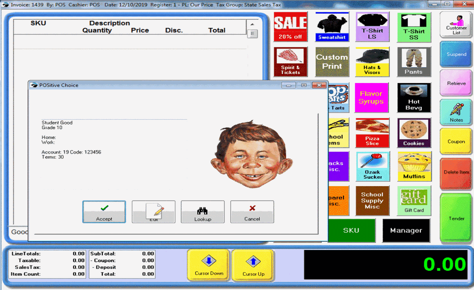Click the "Student Good" name text
This screenshot has height=290, width=474.
tap(57, 123)
